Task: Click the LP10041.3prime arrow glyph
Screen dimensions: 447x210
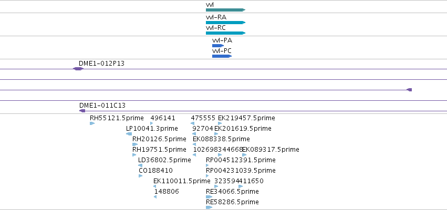Action: [x=129, y=134]
